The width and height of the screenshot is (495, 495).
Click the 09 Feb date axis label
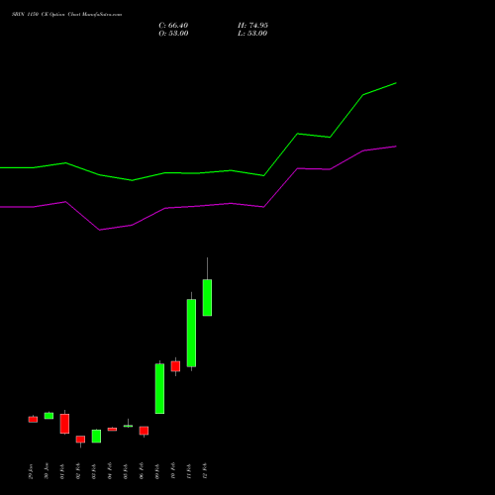[157, 471]
